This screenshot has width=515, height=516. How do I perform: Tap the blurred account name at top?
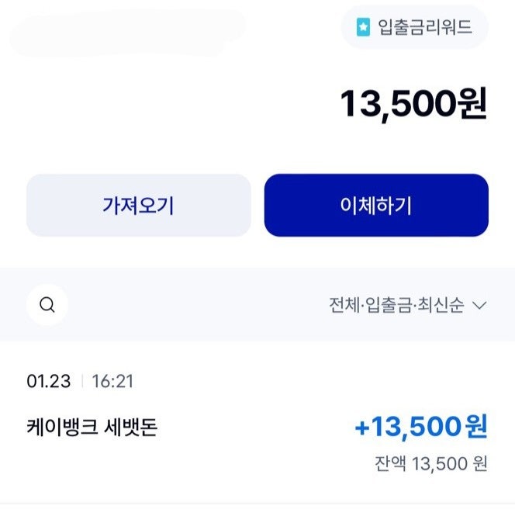(x=124, y=31)
